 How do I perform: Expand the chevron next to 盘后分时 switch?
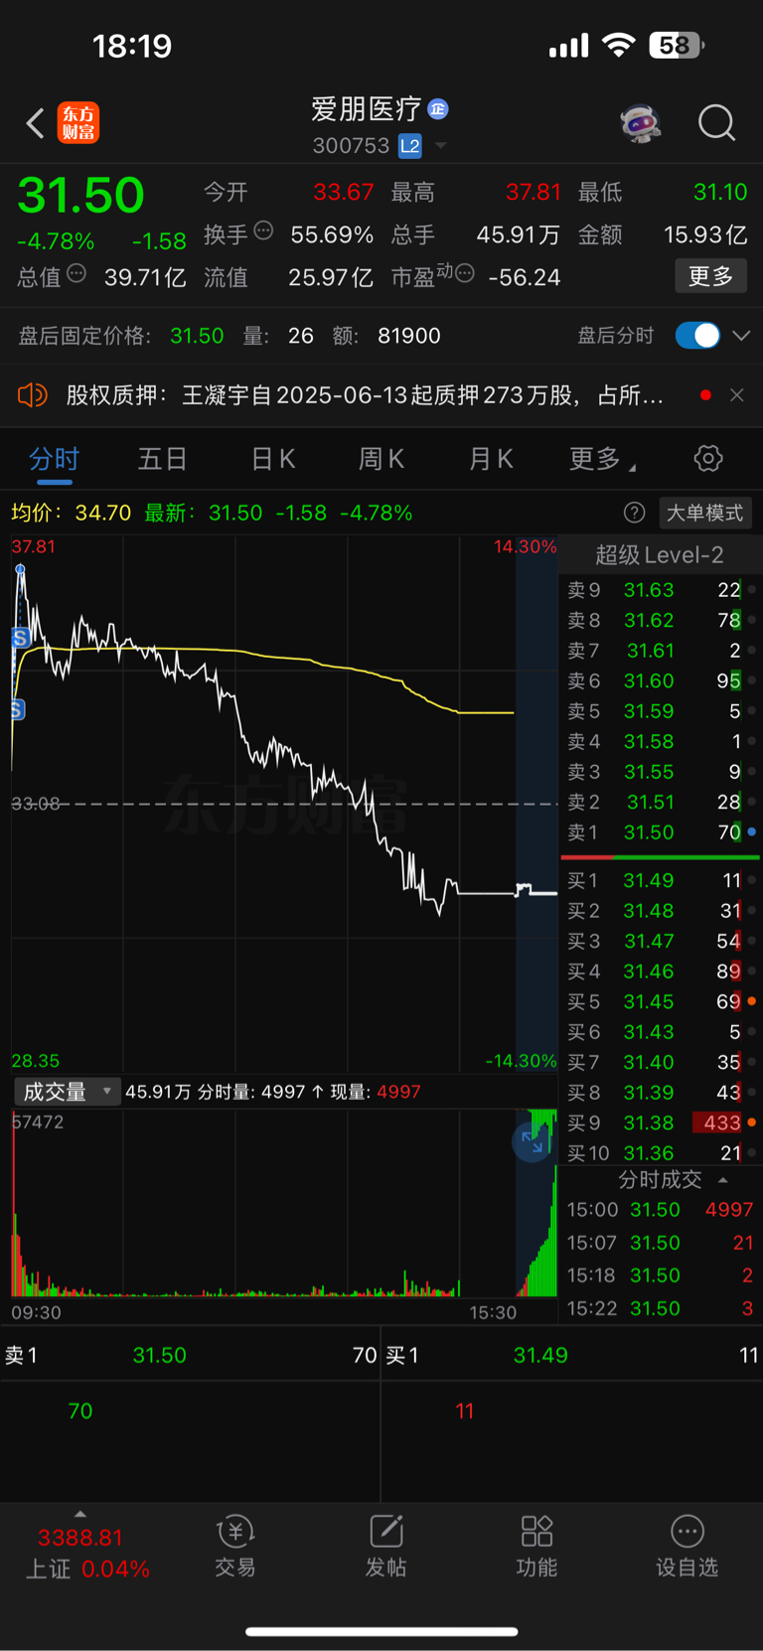point(741,336)
